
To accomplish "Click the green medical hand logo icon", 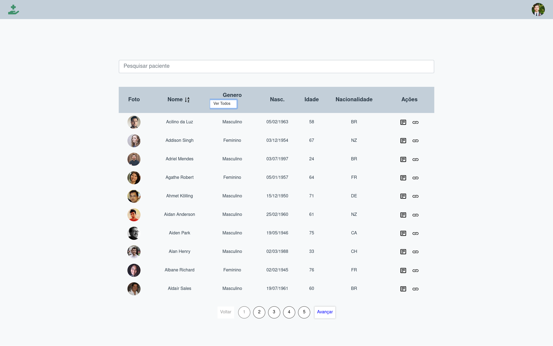I will [x=13, y=10].
